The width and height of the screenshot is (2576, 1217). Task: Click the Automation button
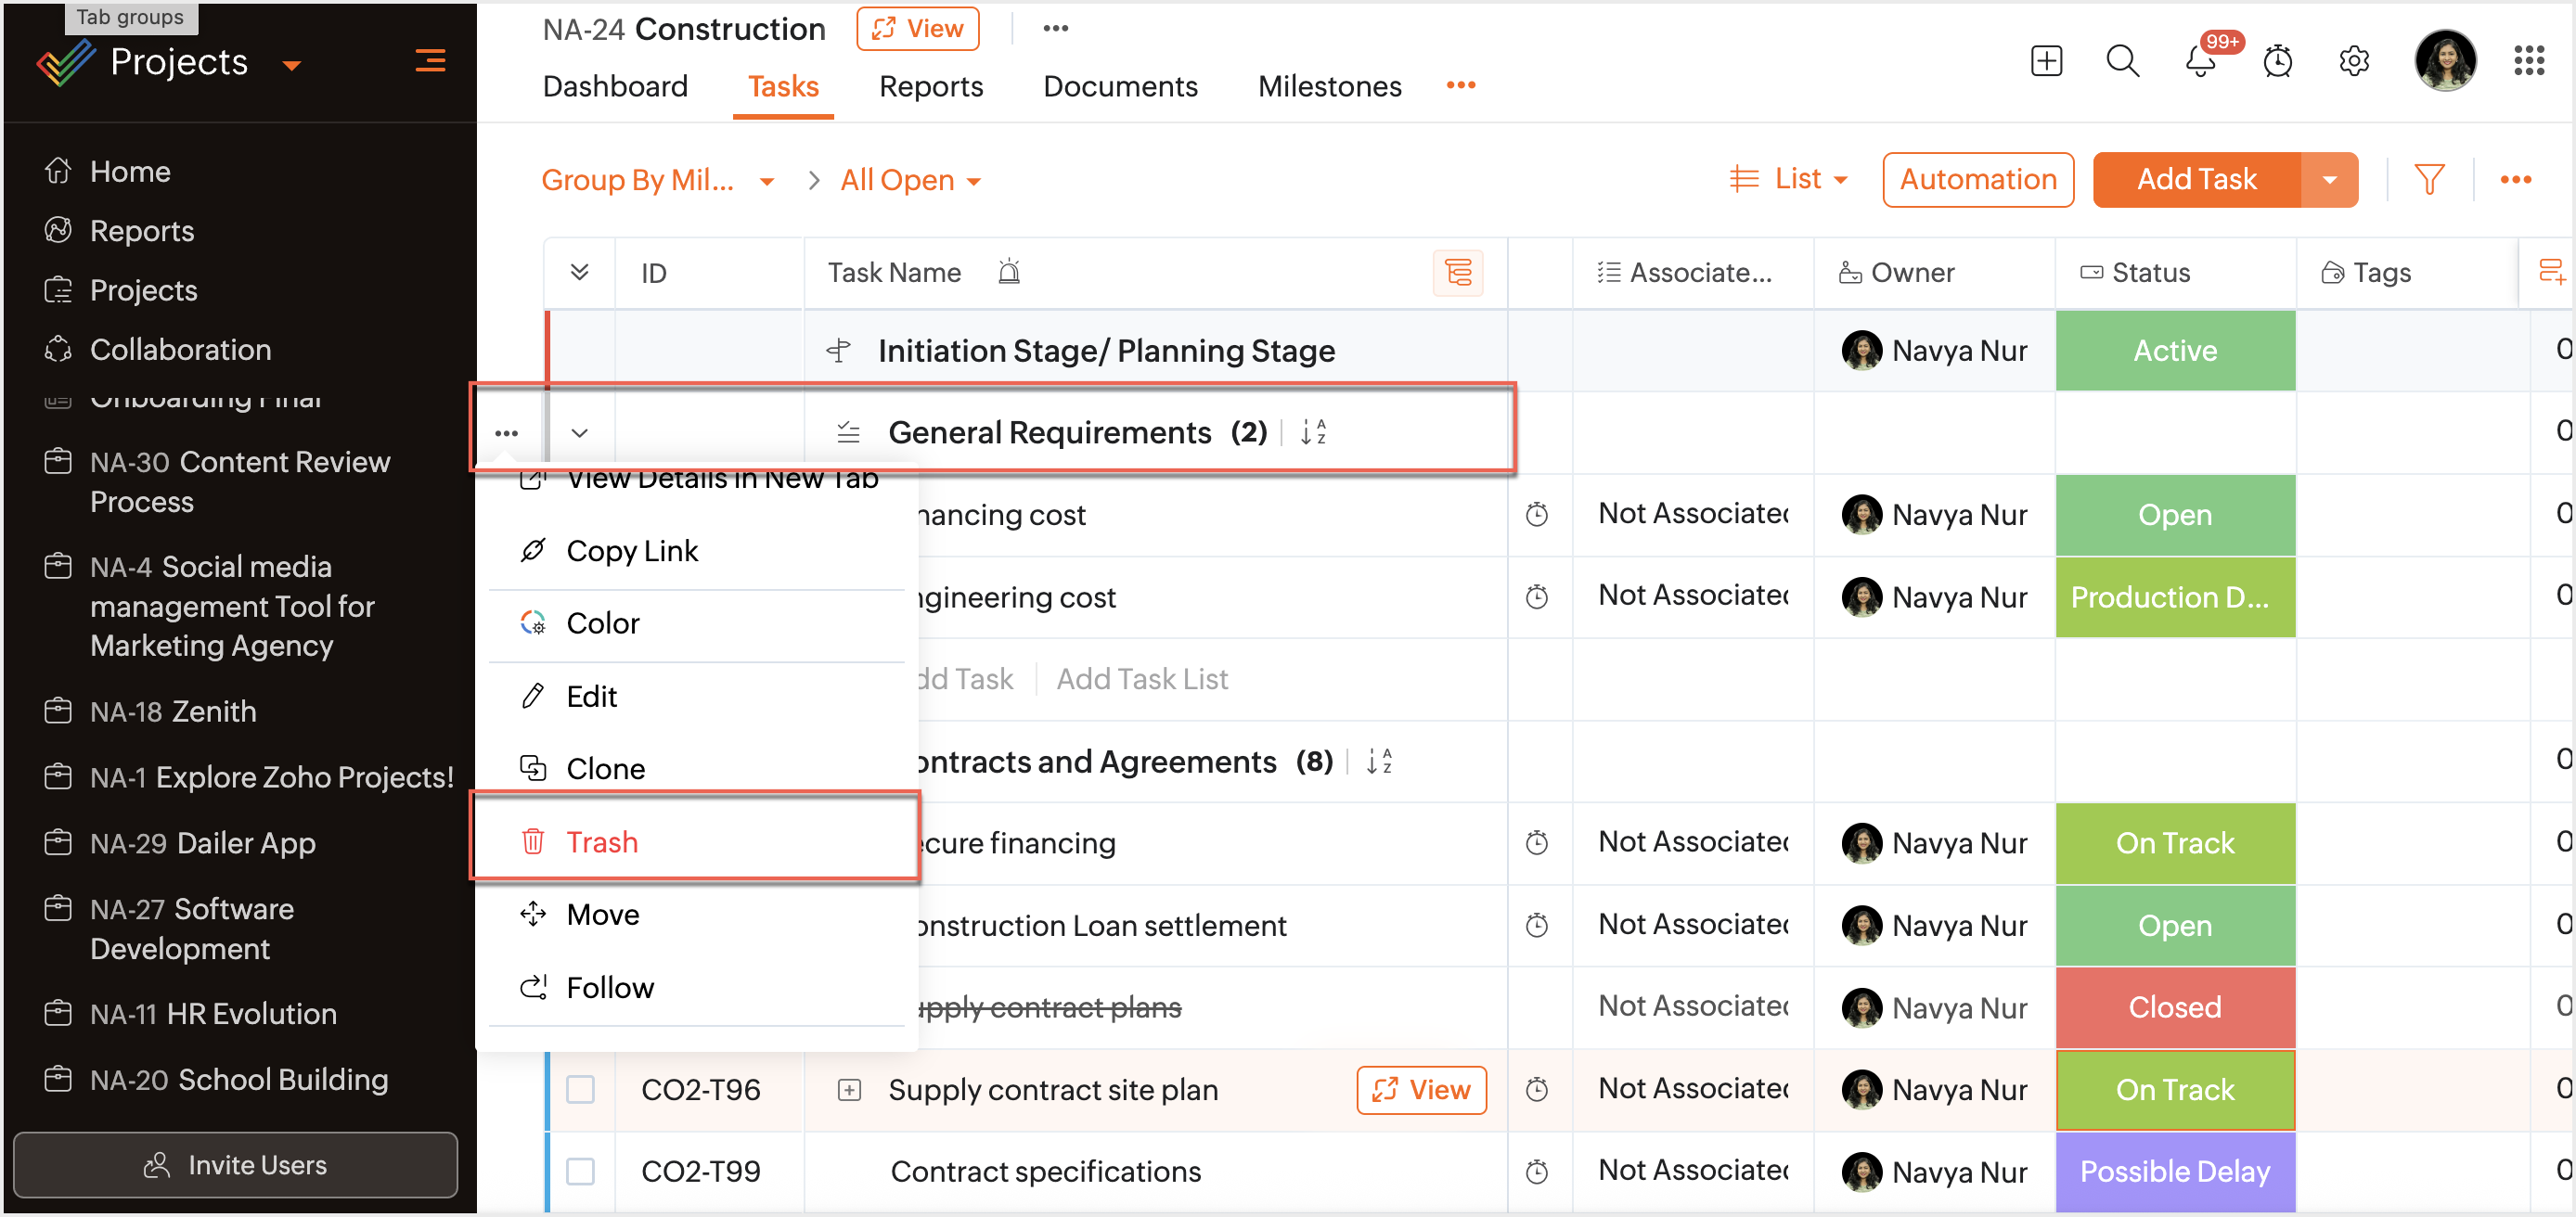tap(1977, 180)
